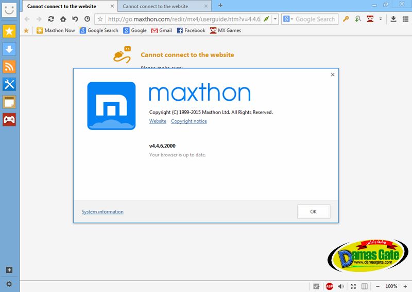Screen dimensions: 412x292
Task: Bookmark page with address bar star
Action: [100, 19]
